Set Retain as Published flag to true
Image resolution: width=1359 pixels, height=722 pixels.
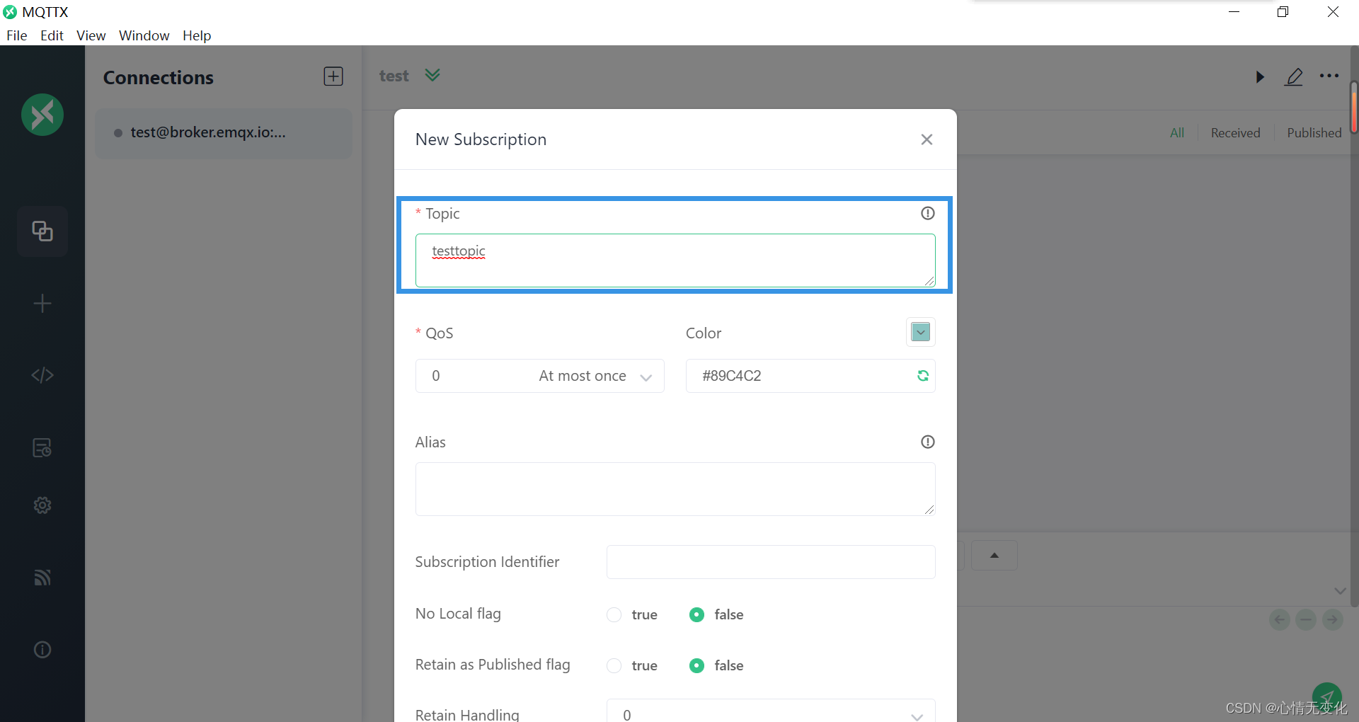(614, 665)
